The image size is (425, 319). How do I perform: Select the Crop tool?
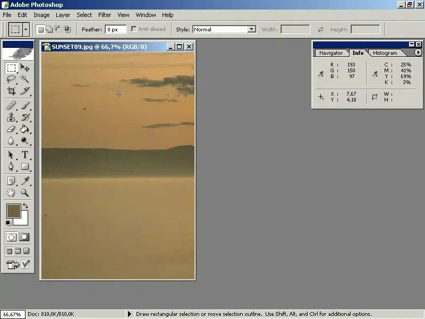pos(11,90)
